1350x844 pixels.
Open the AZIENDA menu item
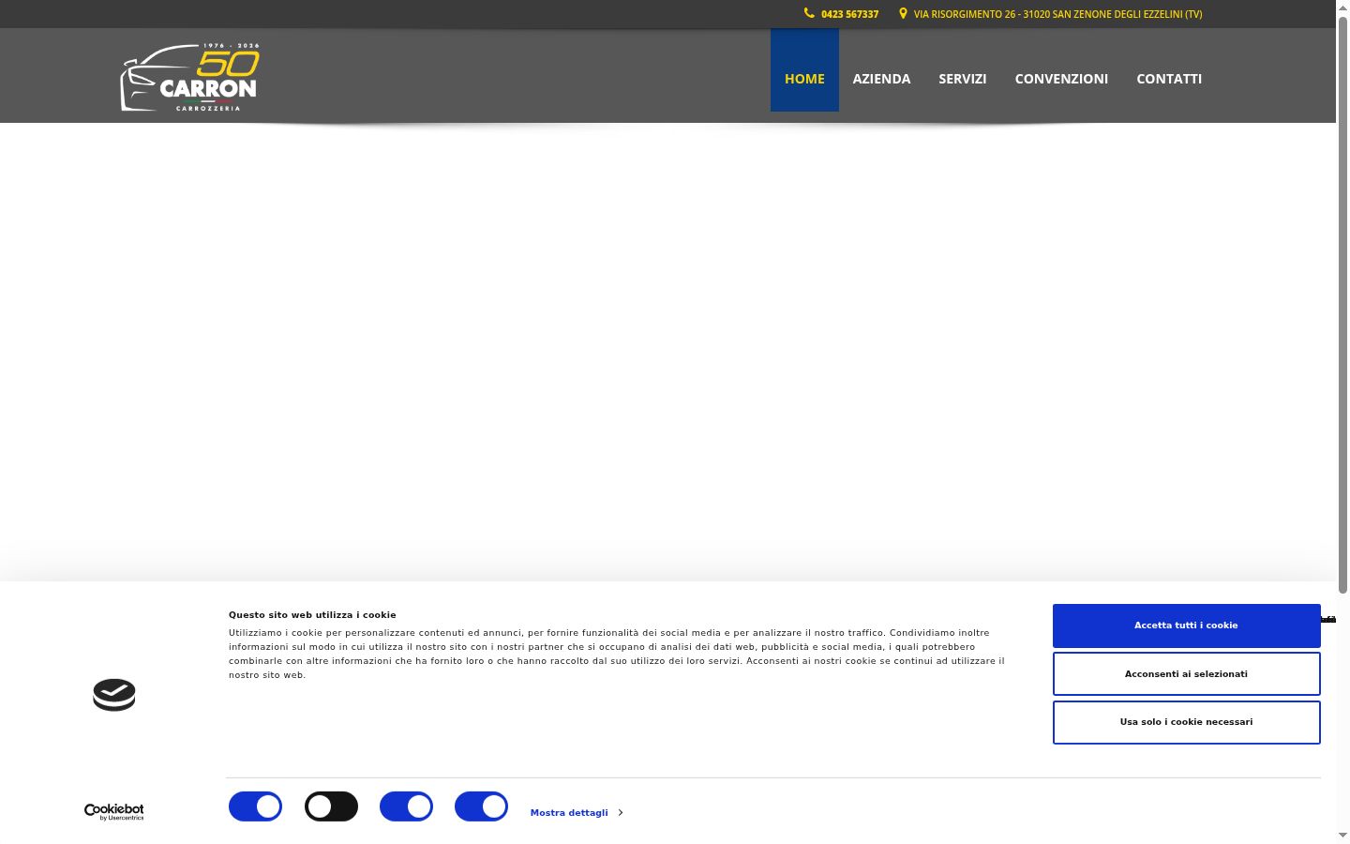[881, 79]
